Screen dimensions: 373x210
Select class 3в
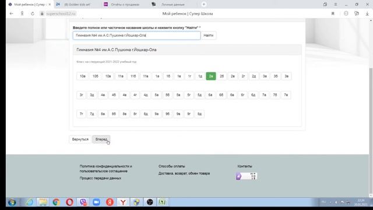[x=286, y=76]
